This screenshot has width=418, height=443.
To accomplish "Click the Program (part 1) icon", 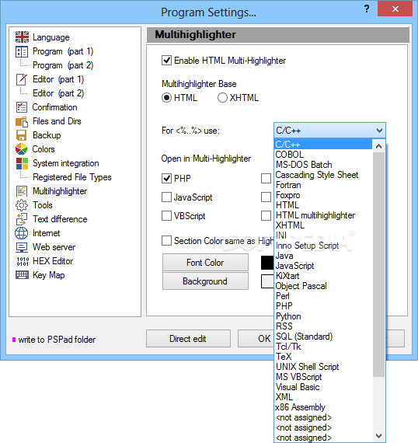I will pos(22,52).
